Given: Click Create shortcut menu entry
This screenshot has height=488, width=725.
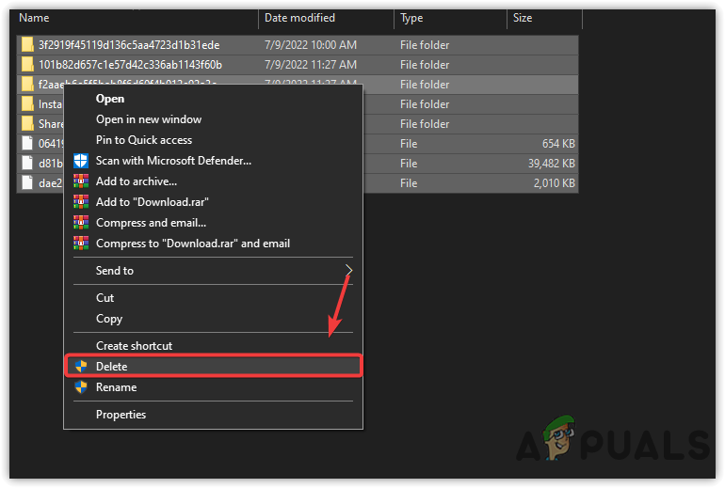Looking at the screenshot, I should (x=134, y=346).
